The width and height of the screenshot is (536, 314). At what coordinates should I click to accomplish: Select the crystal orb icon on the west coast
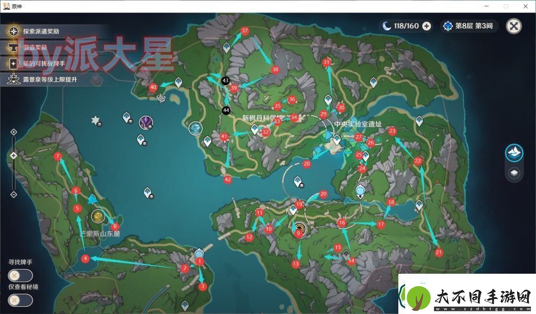click(x=196, y=128)
